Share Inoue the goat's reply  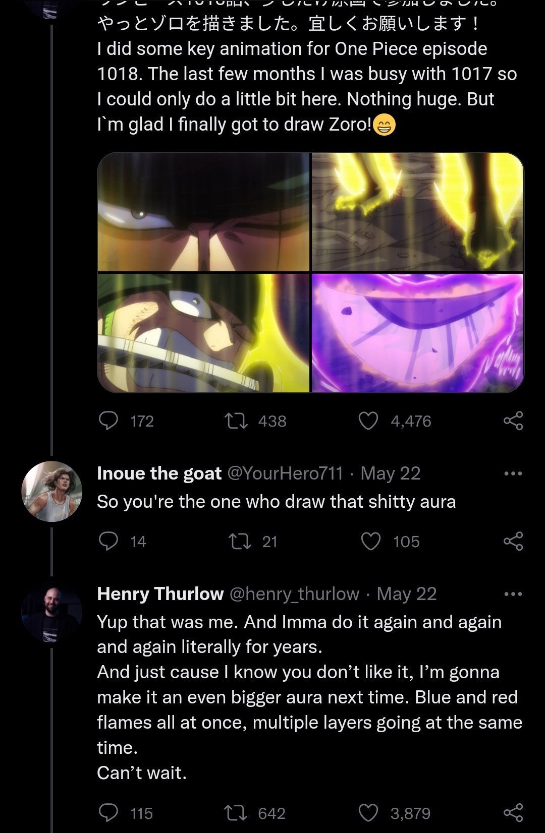[x=513, y=541]
